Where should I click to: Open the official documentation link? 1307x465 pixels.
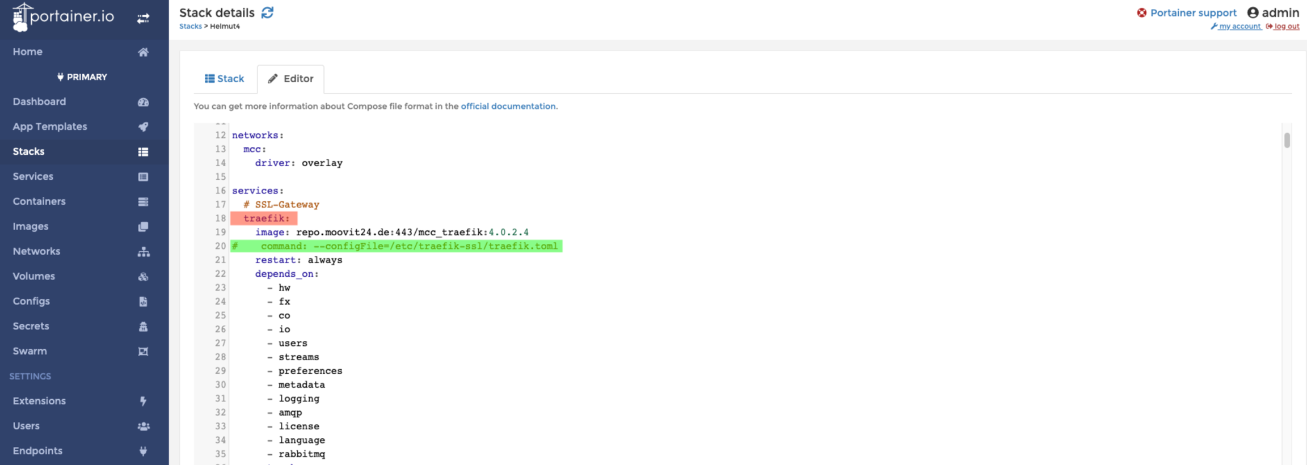[x=508, y=106]
